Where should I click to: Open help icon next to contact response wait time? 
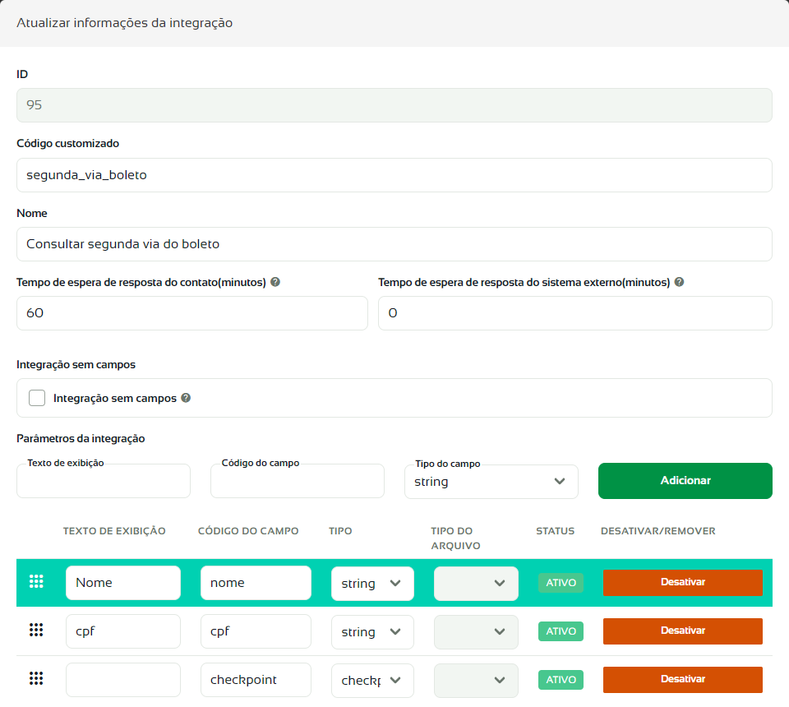[x=275, y=282]
